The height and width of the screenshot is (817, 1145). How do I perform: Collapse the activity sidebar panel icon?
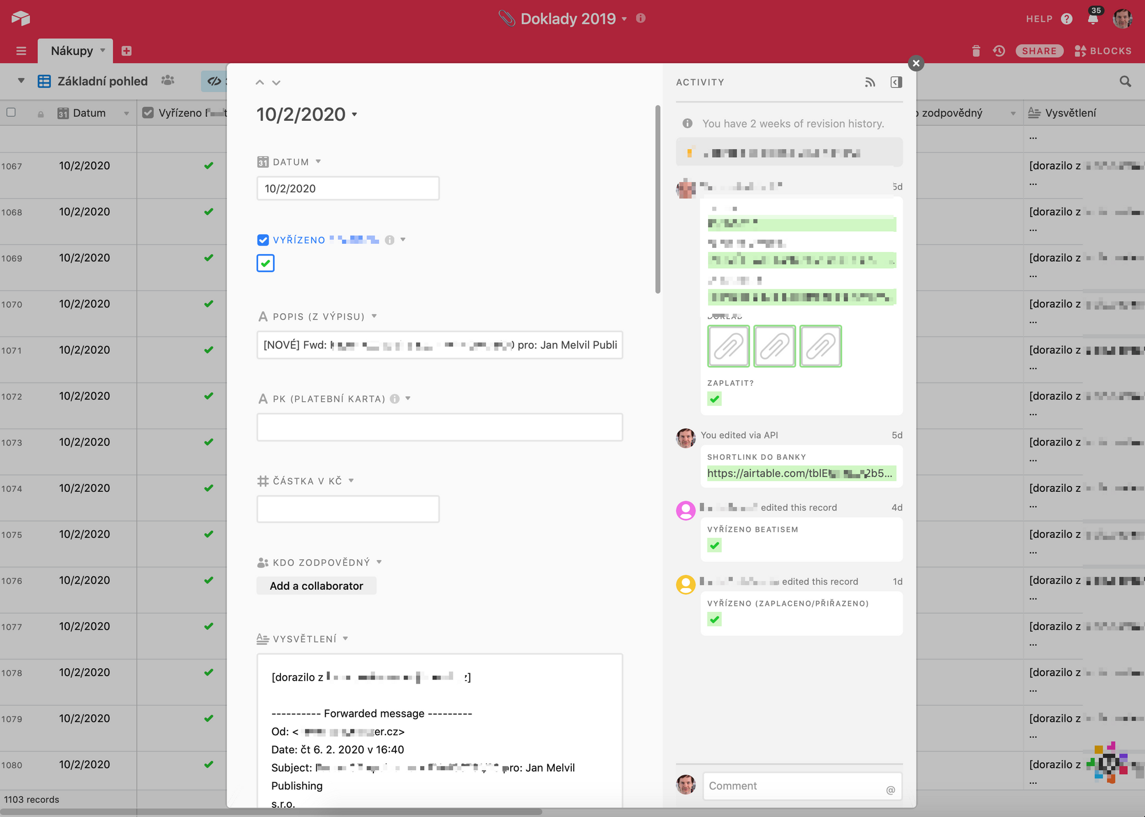(897, 82)
